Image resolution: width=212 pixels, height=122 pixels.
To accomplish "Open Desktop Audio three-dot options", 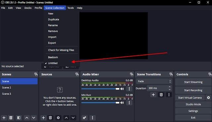I will [129, 89].
